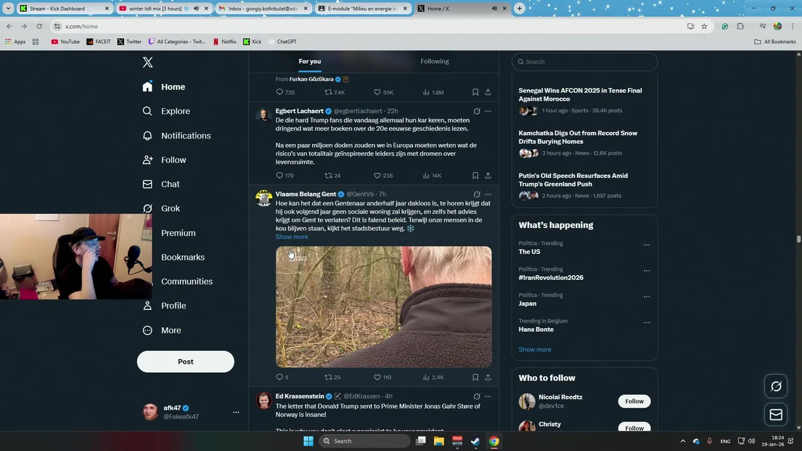Open Grok action on Egbert Lachaert's post
Screen dimensions: 802x451
coord(477,111)
